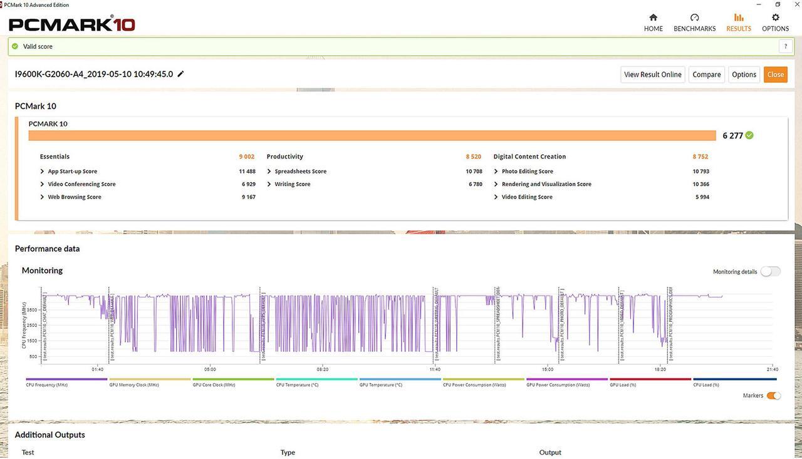Turn off the Markers toggle
The image size is (802, 459).
click(774, 396)
